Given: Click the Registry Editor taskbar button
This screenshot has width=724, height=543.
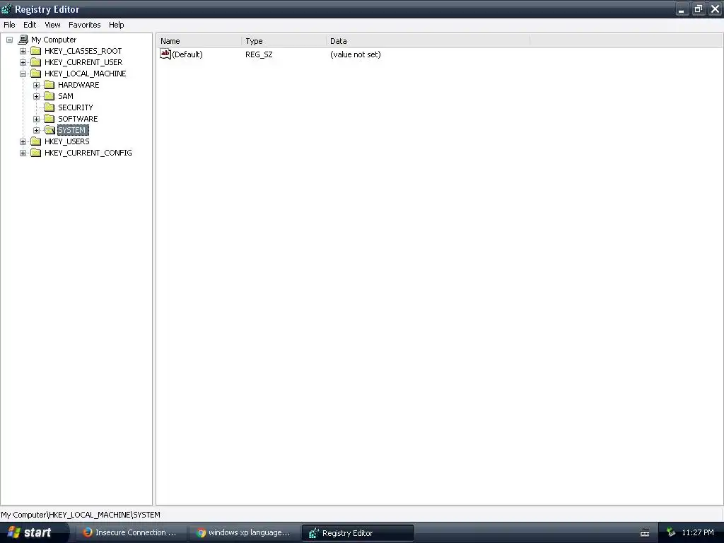Looking at the screenshot, I should [x=357, y=533].
